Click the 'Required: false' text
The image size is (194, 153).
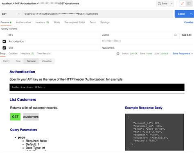click(x=36, y=141)
